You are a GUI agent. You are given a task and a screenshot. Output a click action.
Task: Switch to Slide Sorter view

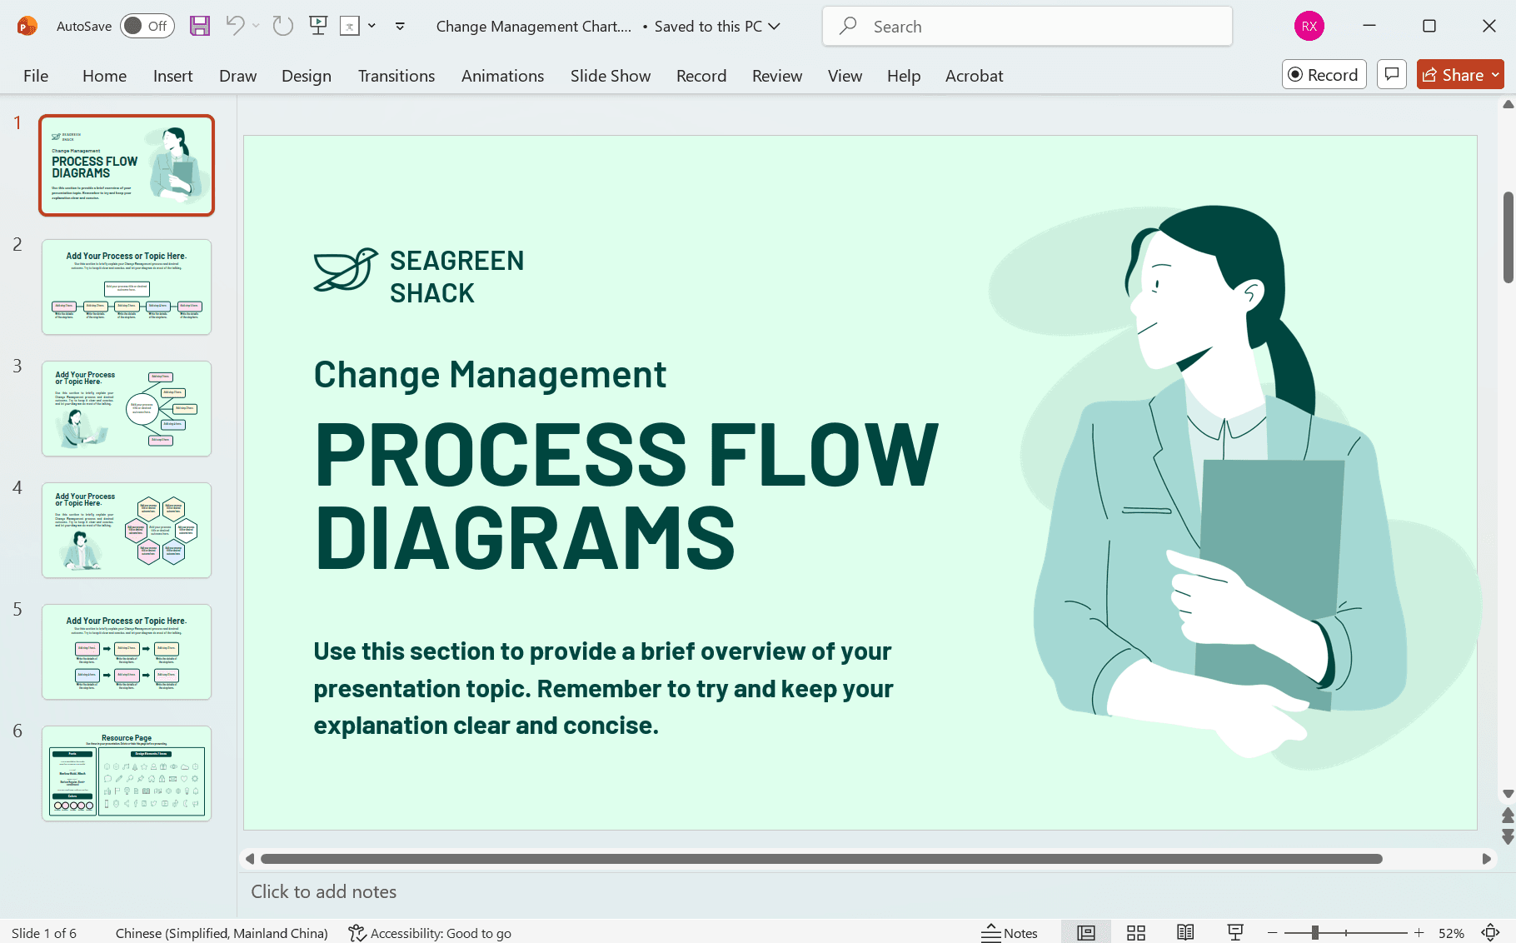click(x=1135, y=931)
